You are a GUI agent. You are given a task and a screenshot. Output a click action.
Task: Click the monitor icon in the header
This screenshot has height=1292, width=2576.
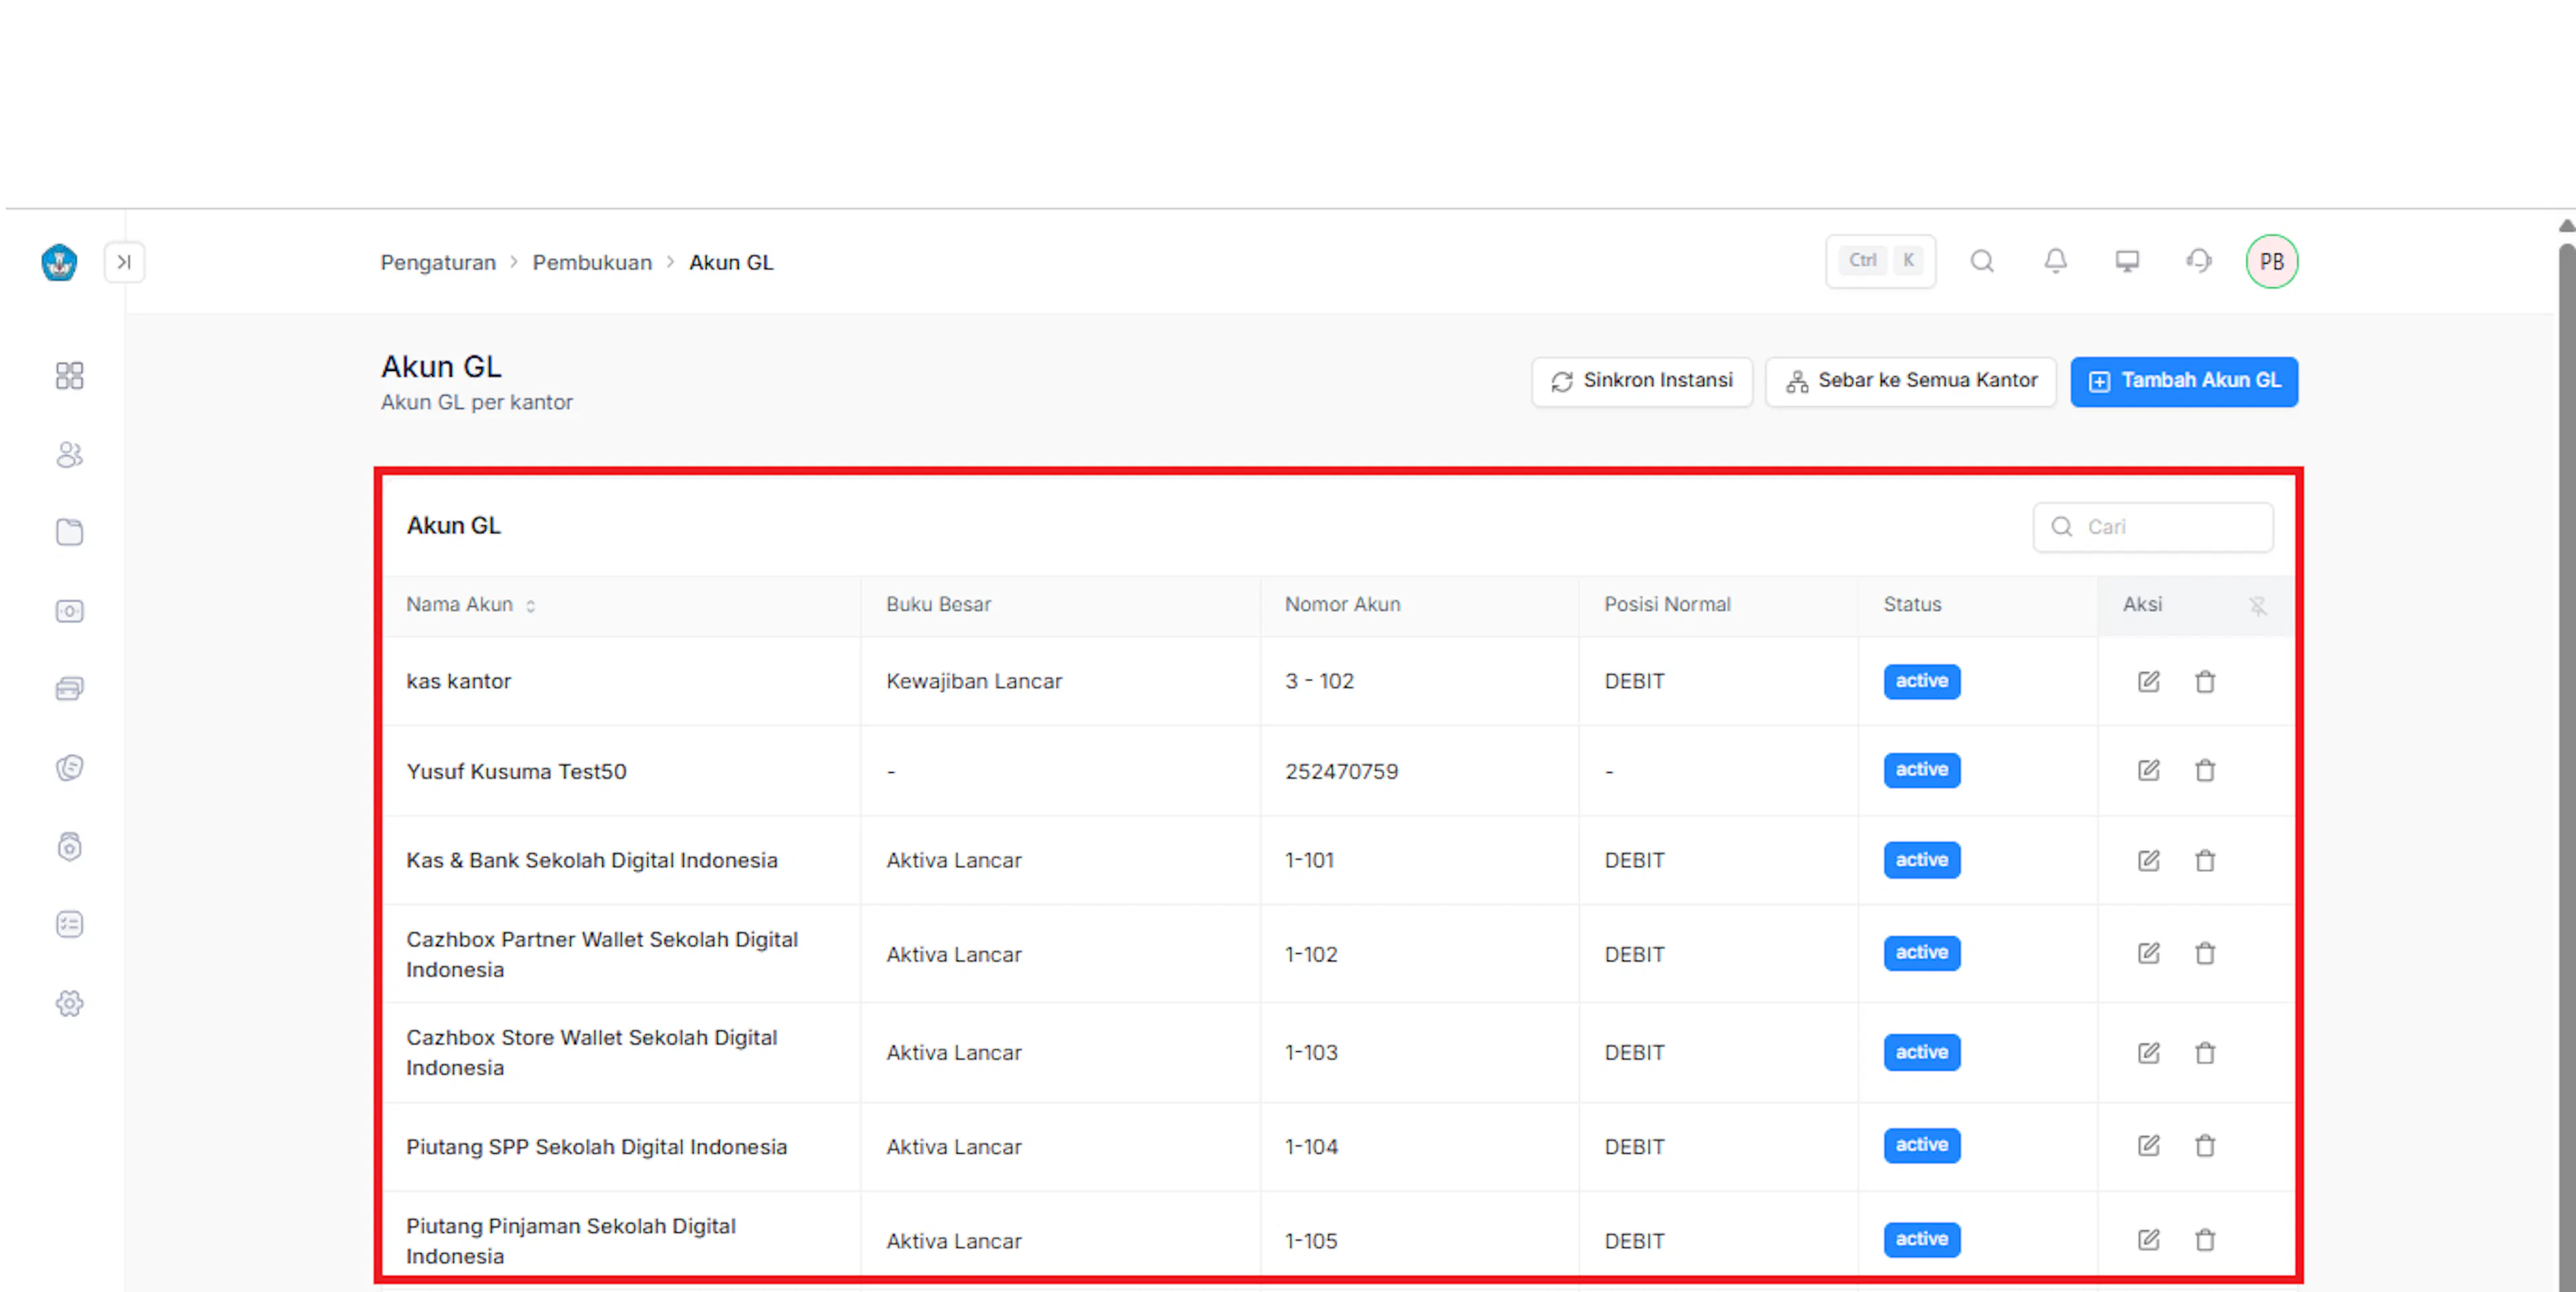[x=2127, y=261]
